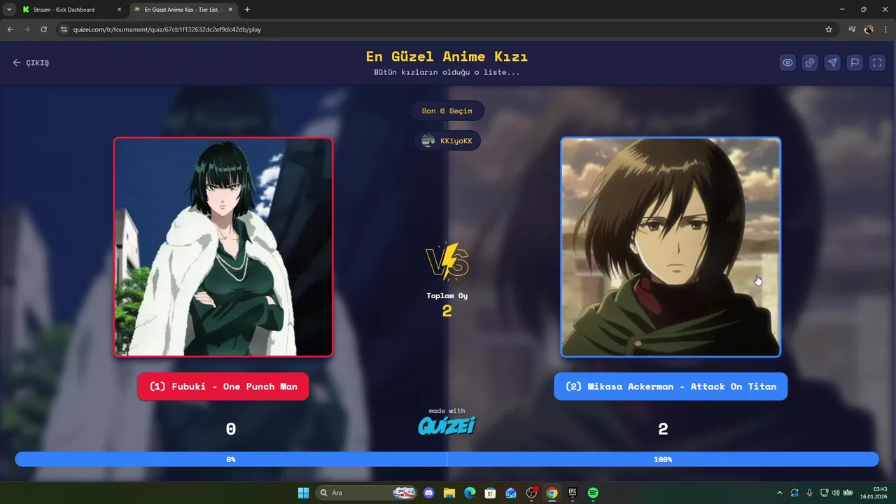Enter fullscreen mode with the brackets icon

(x=877, y=62)
